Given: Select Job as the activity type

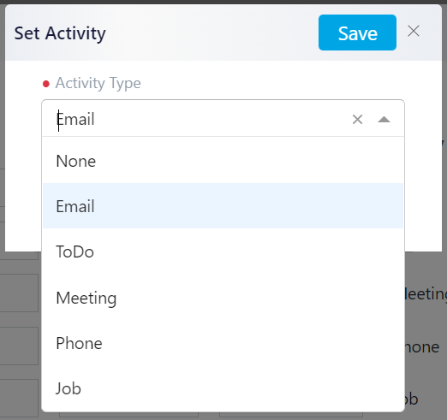Looking at the screenshot, I should (x=223, y=388).
